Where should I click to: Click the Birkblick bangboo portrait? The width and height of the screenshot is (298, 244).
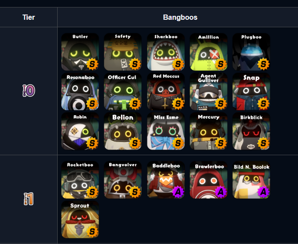251,131
